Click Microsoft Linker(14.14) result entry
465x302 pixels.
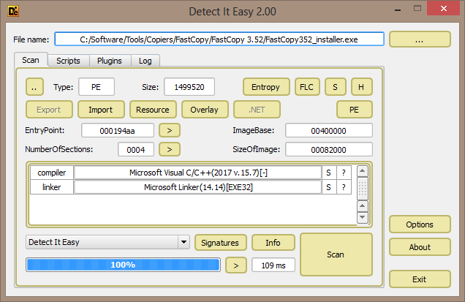[x=198, y=187]
